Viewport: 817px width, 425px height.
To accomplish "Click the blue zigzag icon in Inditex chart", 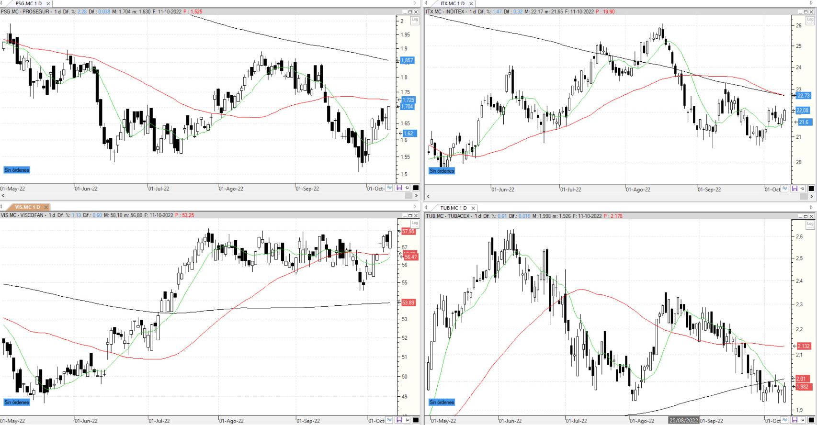I will click(x=784, y=189).
